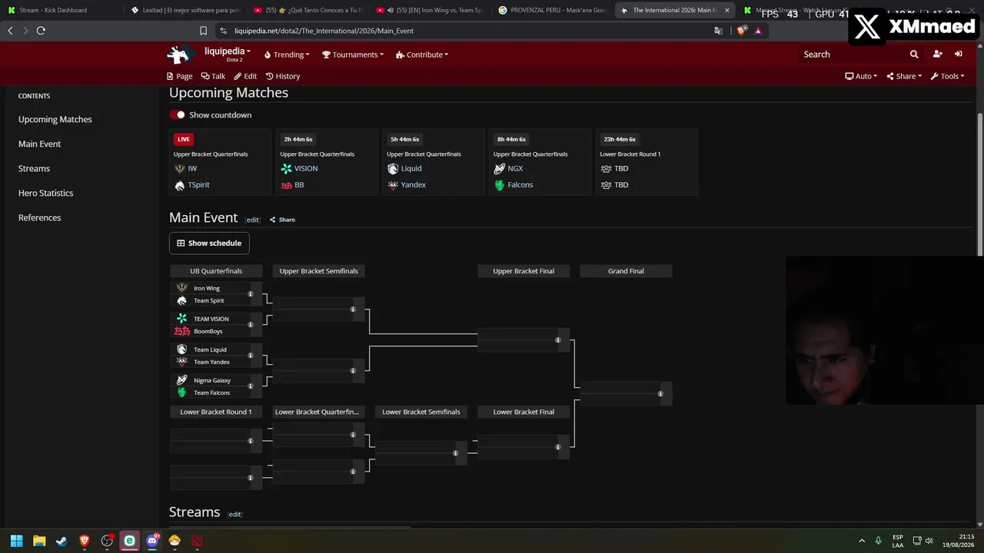This screenshot has width=984, height=553.
Task: Jump to Upcoming Matches in contents
Action: (55, 119)
